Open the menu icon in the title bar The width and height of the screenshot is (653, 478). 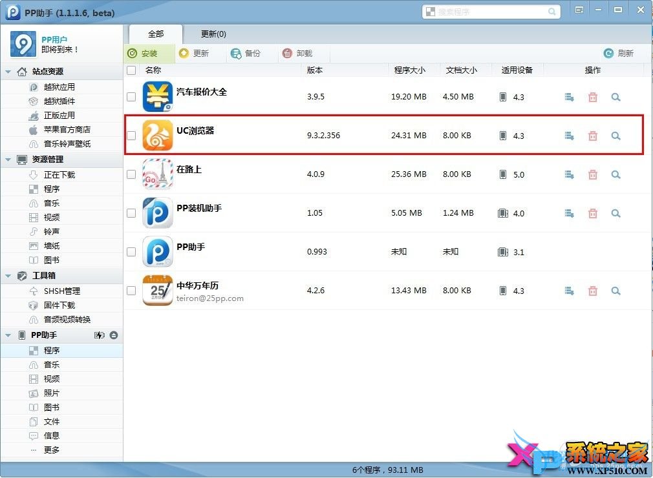tap(579, 10)
